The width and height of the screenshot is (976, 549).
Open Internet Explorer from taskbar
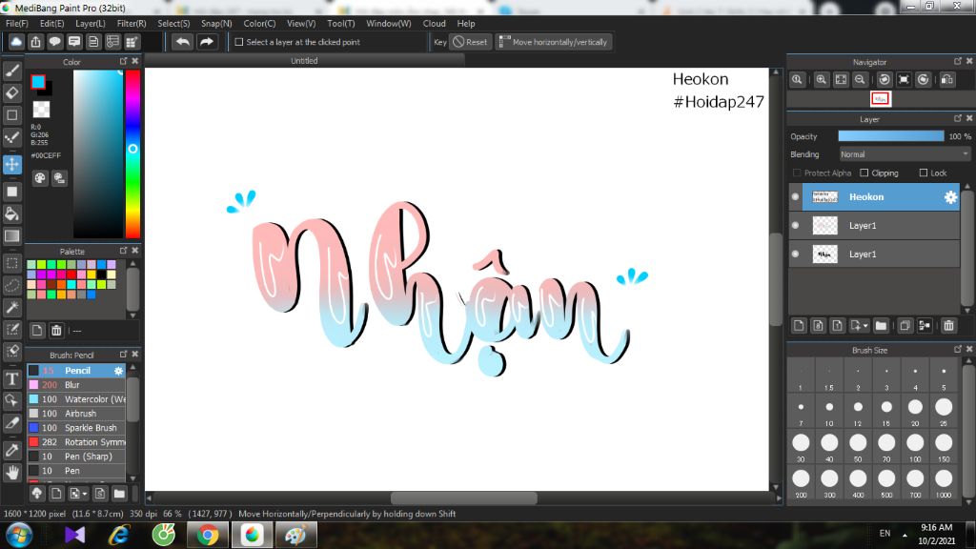point(119,535)
